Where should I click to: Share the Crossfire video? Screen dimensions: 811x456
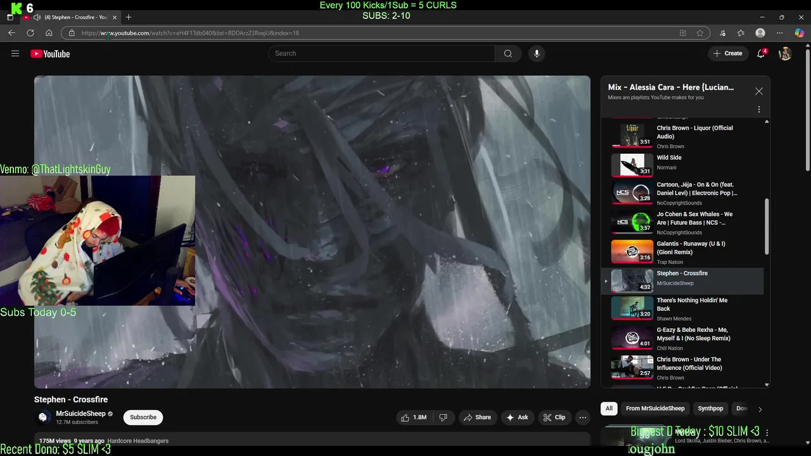click(477, 417)
